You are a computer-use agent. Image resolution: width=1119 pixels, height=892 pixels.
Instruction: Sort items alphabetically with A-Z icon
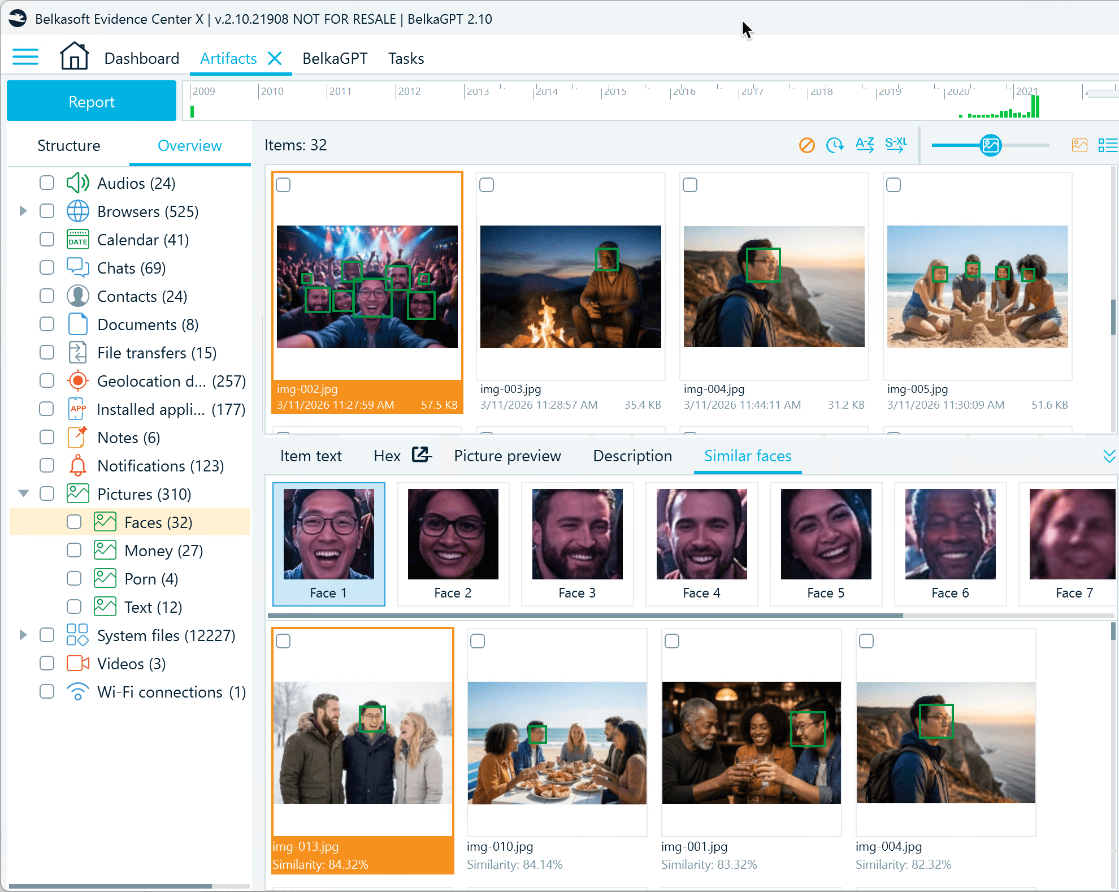click(x=864, y=145)
